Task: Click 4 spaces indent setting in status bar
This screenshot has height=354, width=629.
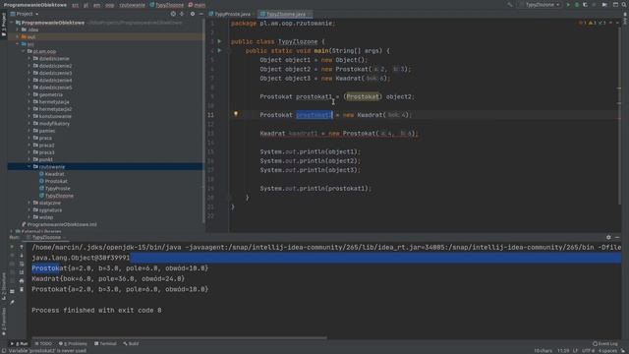Action: (x=607, y=350)
